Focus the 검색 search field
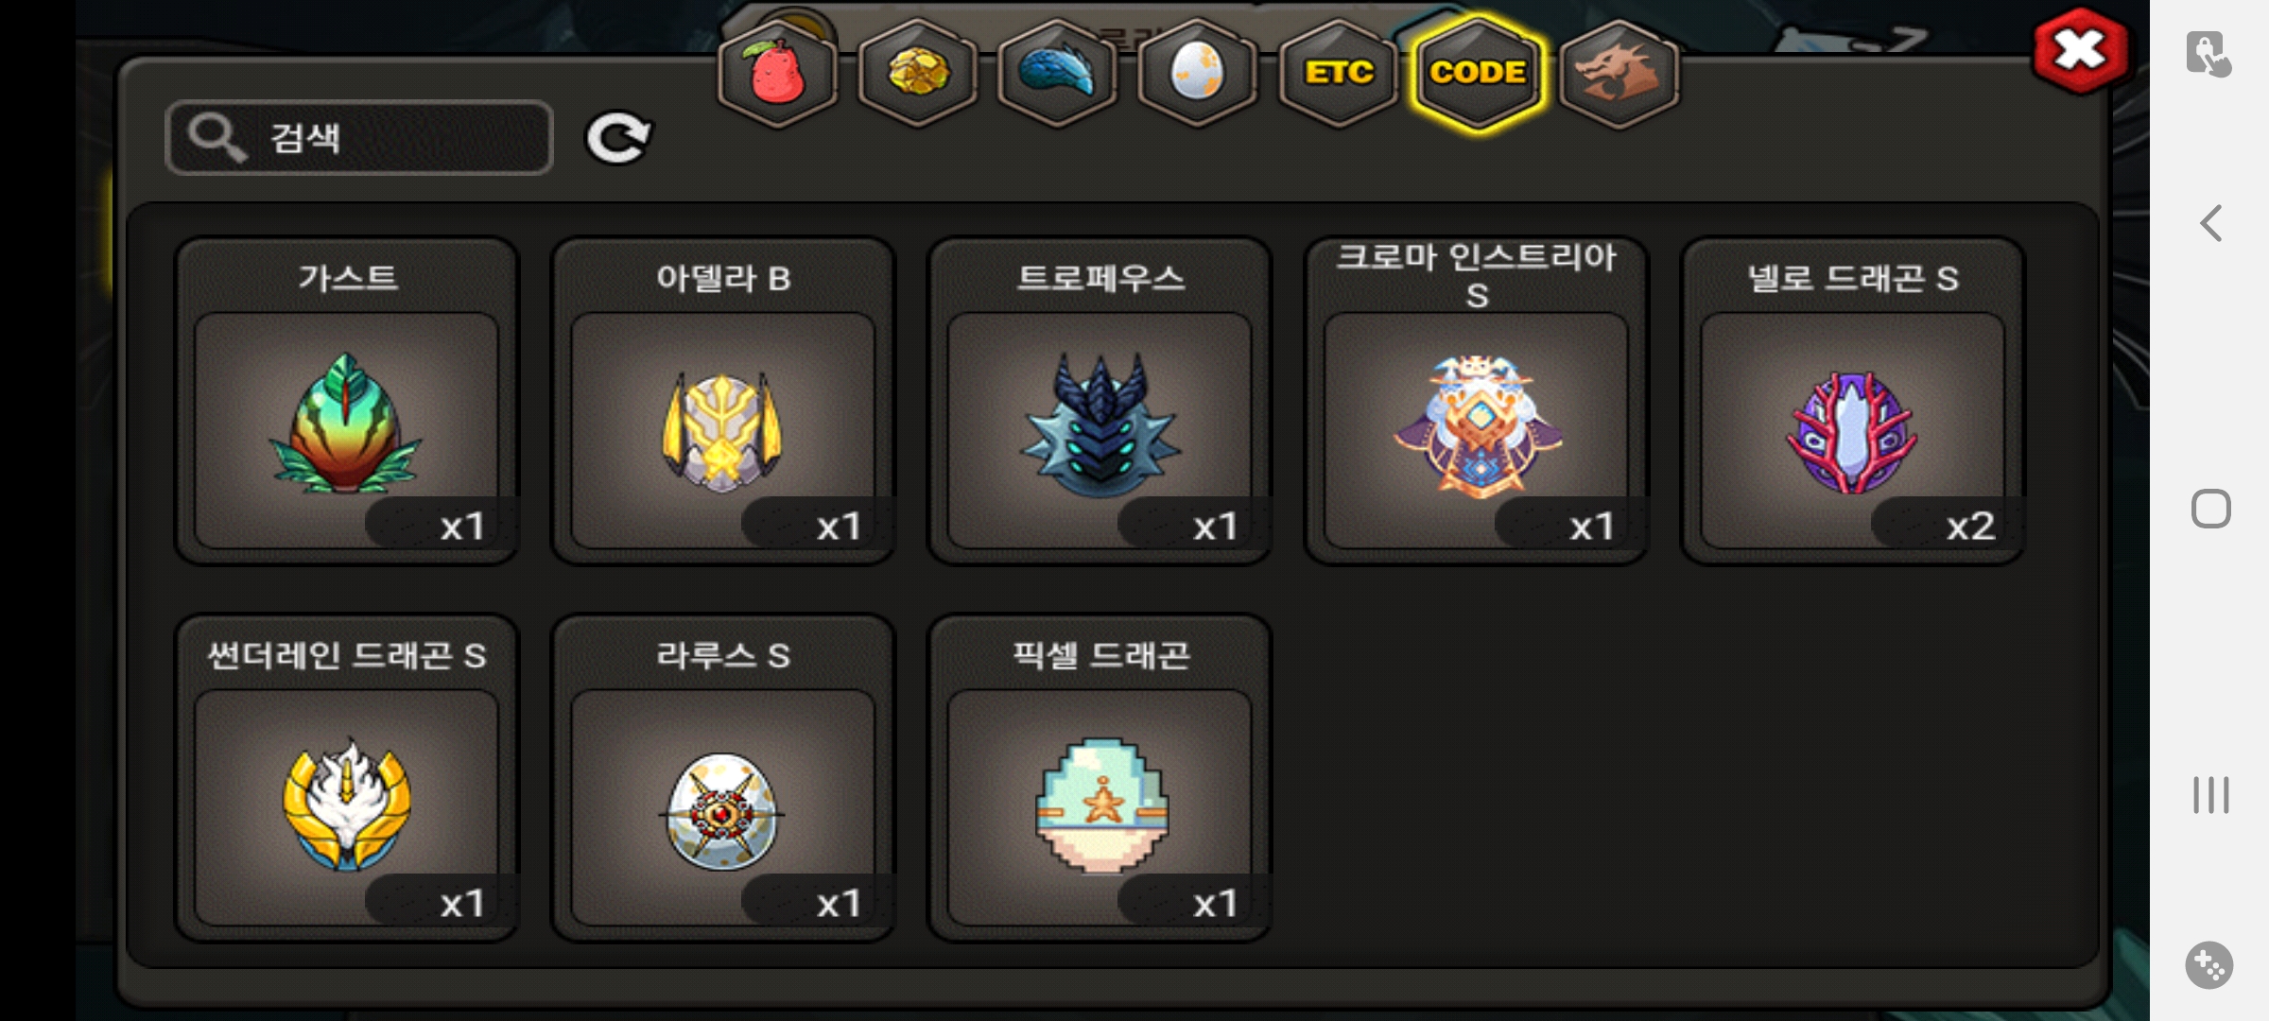 coord(359,138)
